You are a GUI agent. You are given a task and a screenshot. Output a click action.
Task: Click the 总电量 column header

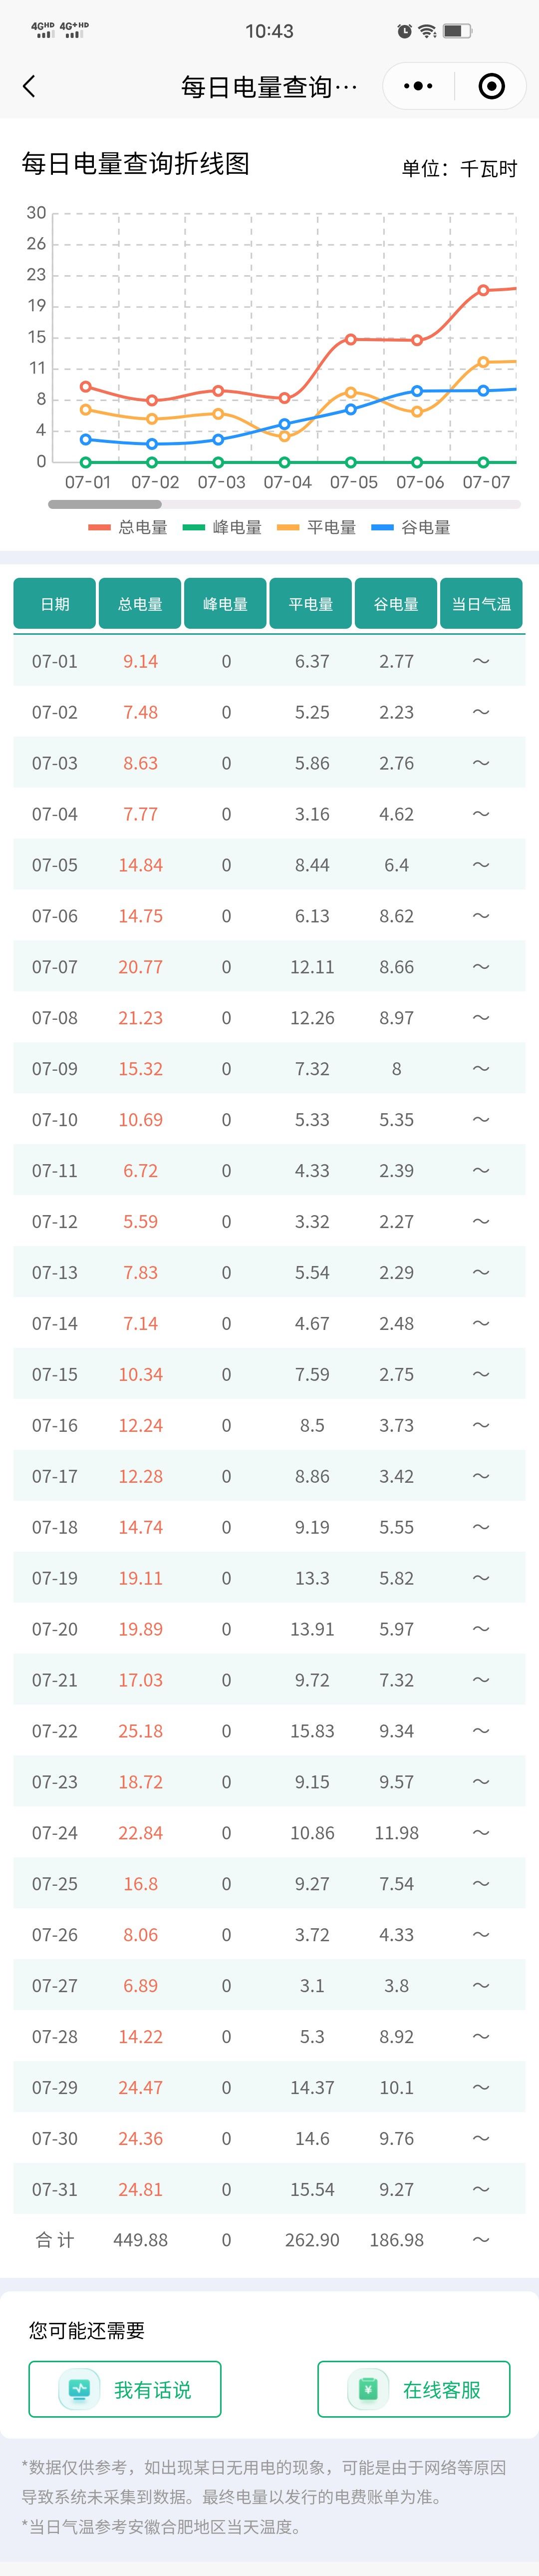(140, 603)
